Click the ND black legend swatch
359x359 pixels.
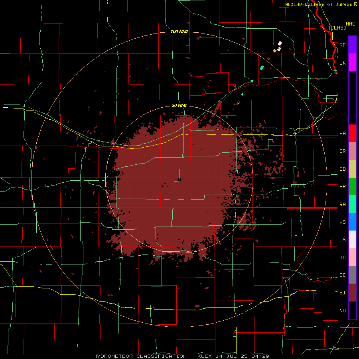click(x=352, y=310)
